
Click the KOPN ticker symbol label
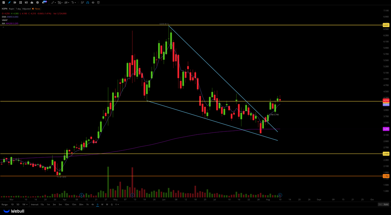[5, 9]
